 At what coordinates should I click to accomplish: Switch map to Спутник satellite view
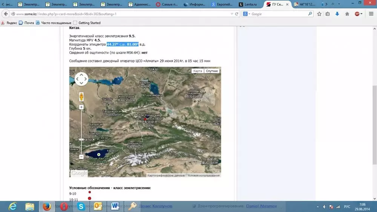pyautogui.click(x=212, y=71)
